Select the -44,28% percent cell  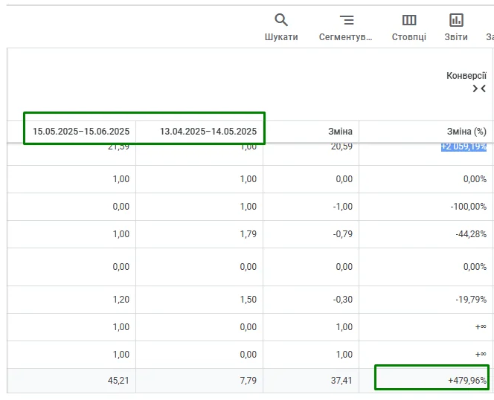(x=471, y=234)
